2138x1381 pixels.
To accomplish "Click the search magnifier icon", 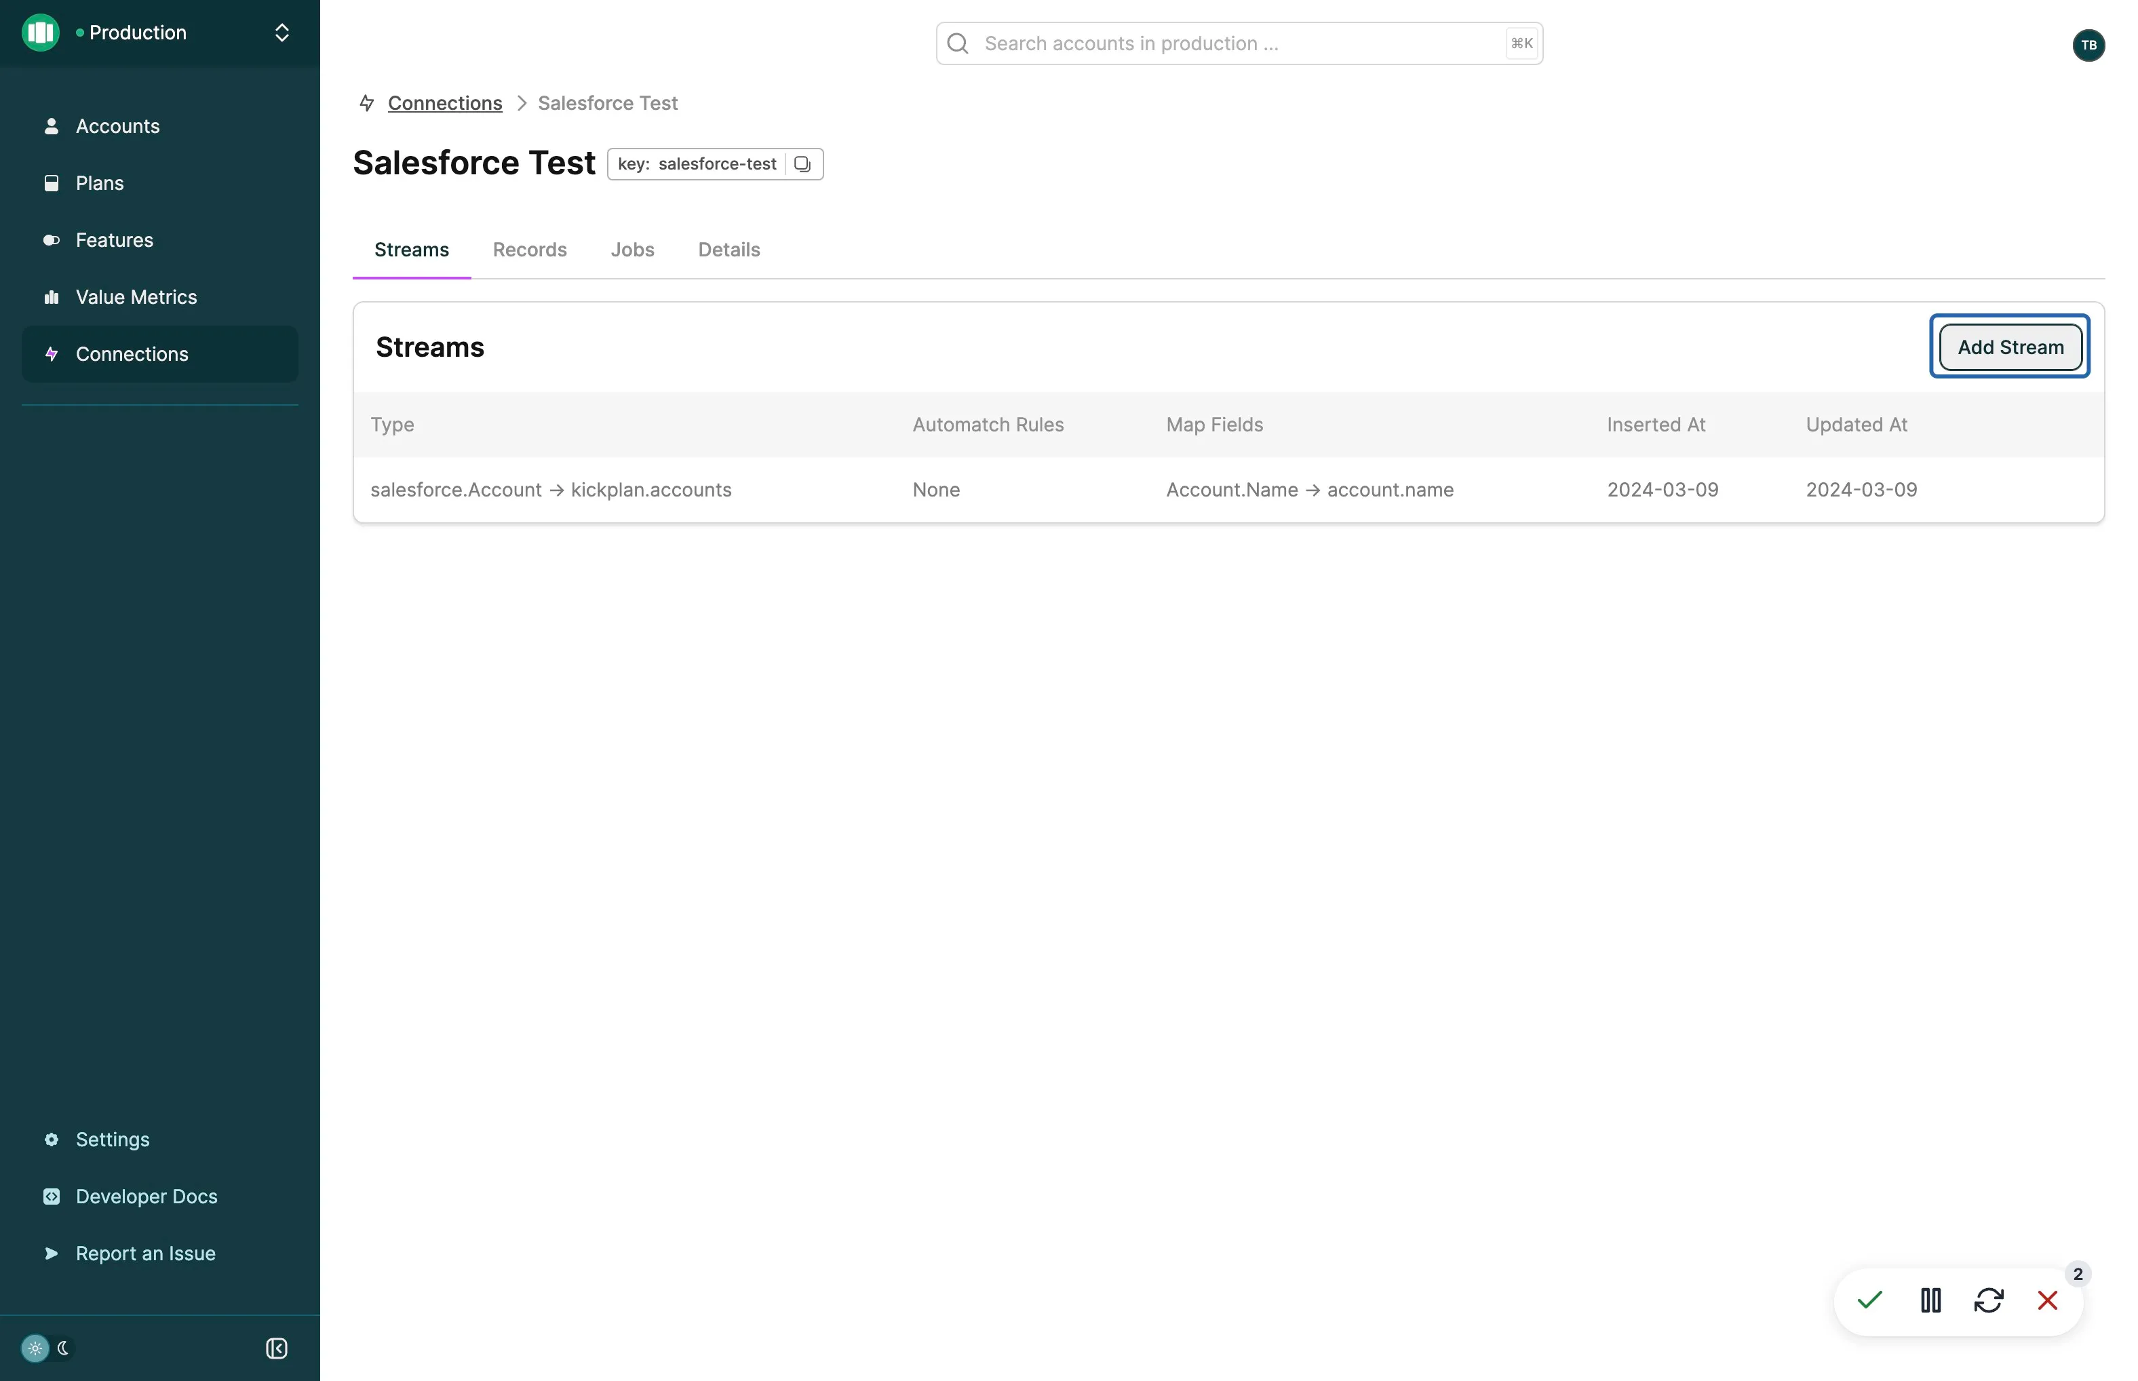I will tap(958, 43).
